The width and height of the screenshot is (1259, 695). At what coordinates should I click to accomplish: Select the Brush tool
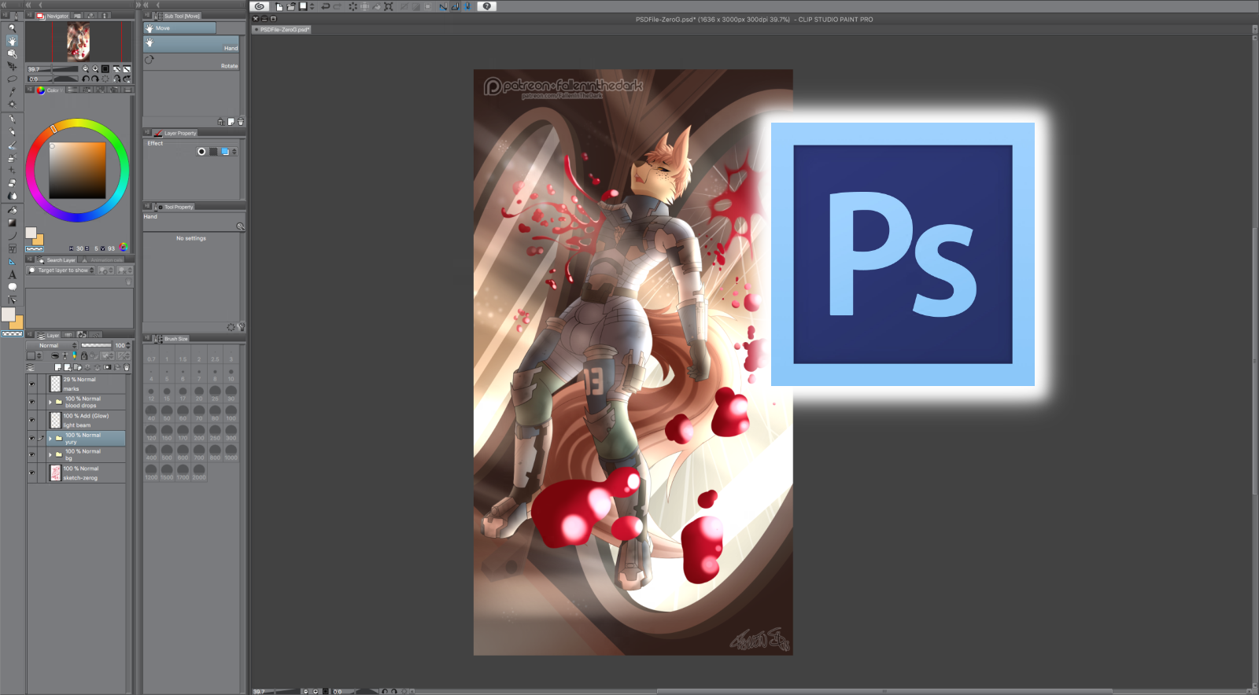(x=12, y=145)
